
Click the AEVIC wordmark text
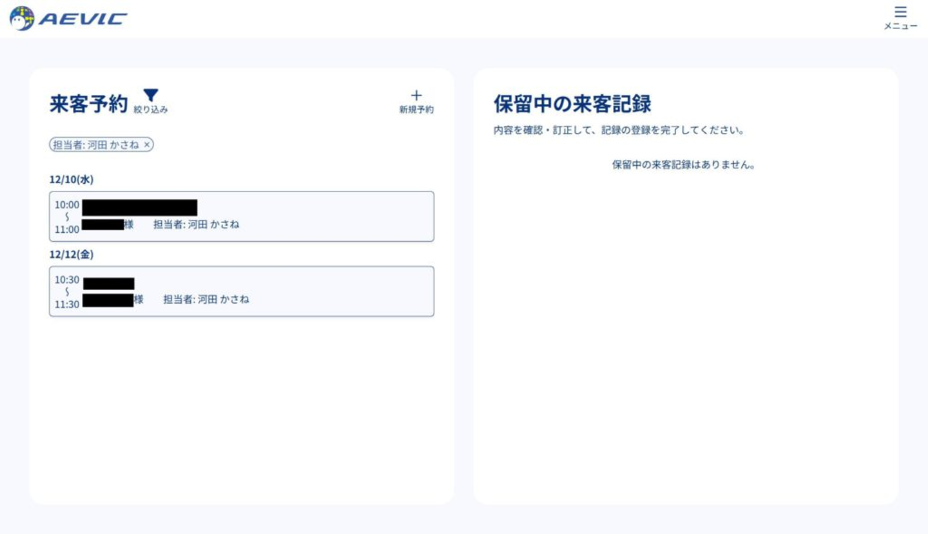tap(83, 19)
